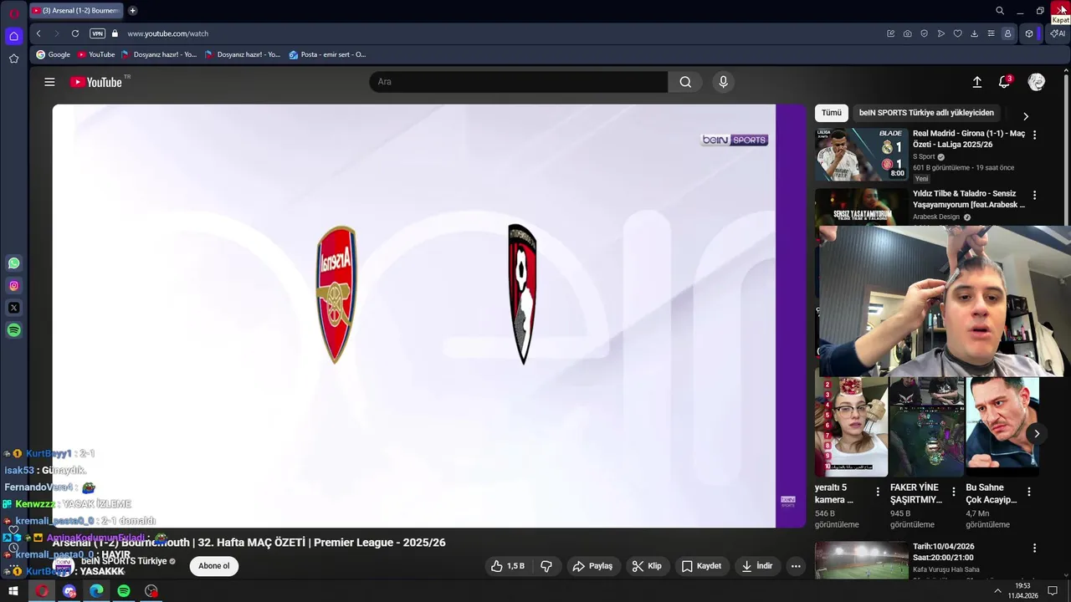Toggle the Opera VPN badge
Viewport: 1071px width, 602px height.
tap(97, 33)
